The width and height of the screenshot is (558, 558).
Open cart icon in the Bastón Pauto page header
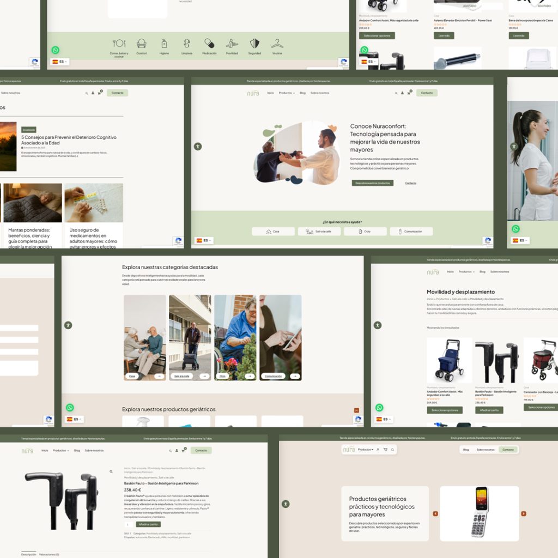coord(183,450)
